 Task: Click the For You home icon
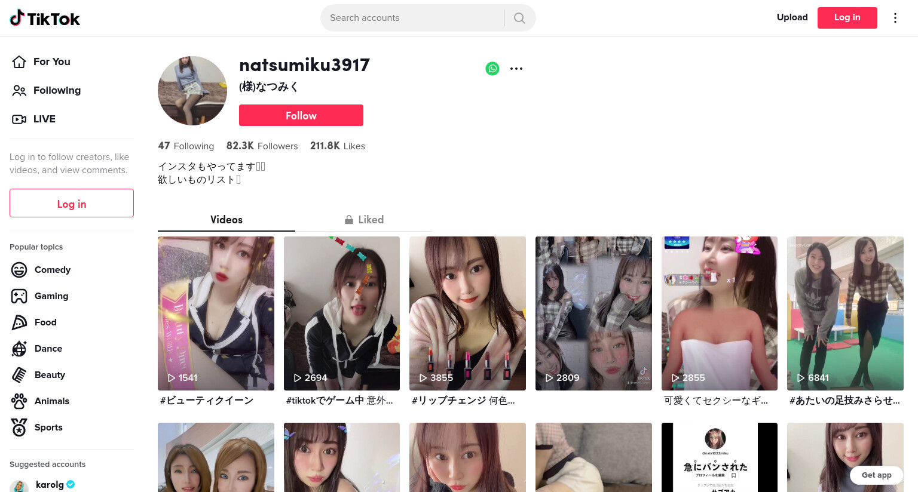click(x=19, y=61)
